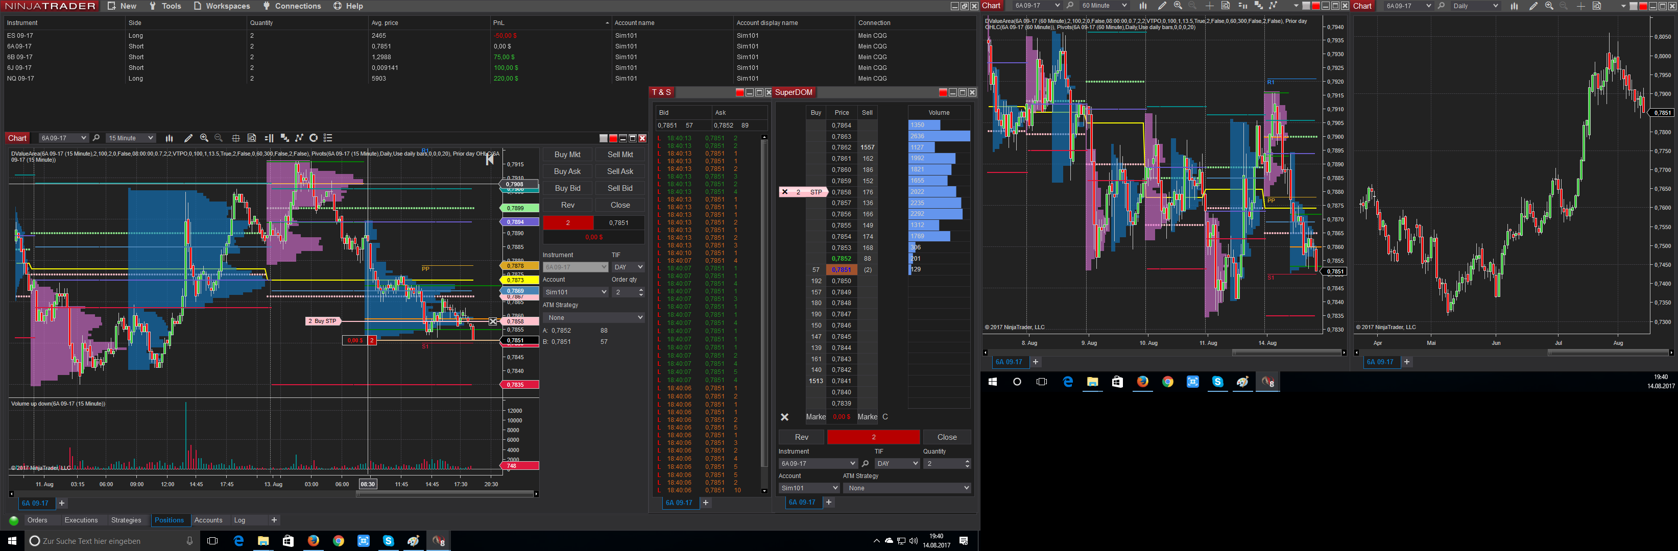
Task: Open Windows Start menu on left taskbar
Action: pyautogui.click(x=12, y=541)
